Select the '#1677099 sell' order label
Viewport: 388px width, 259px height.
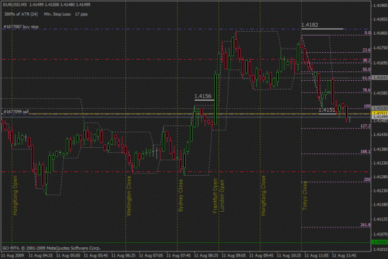(16, 111)
